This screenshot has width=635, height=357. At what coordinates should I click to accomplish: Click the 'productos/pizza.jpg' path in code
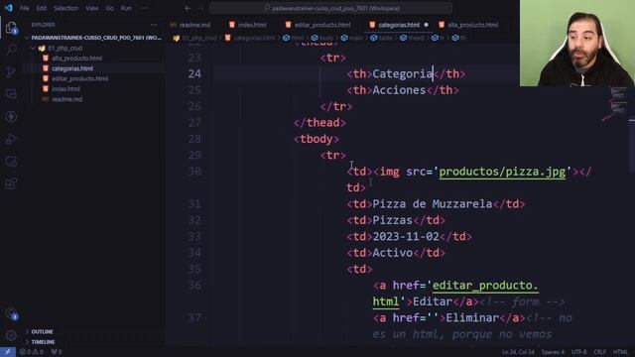[502, 172]
